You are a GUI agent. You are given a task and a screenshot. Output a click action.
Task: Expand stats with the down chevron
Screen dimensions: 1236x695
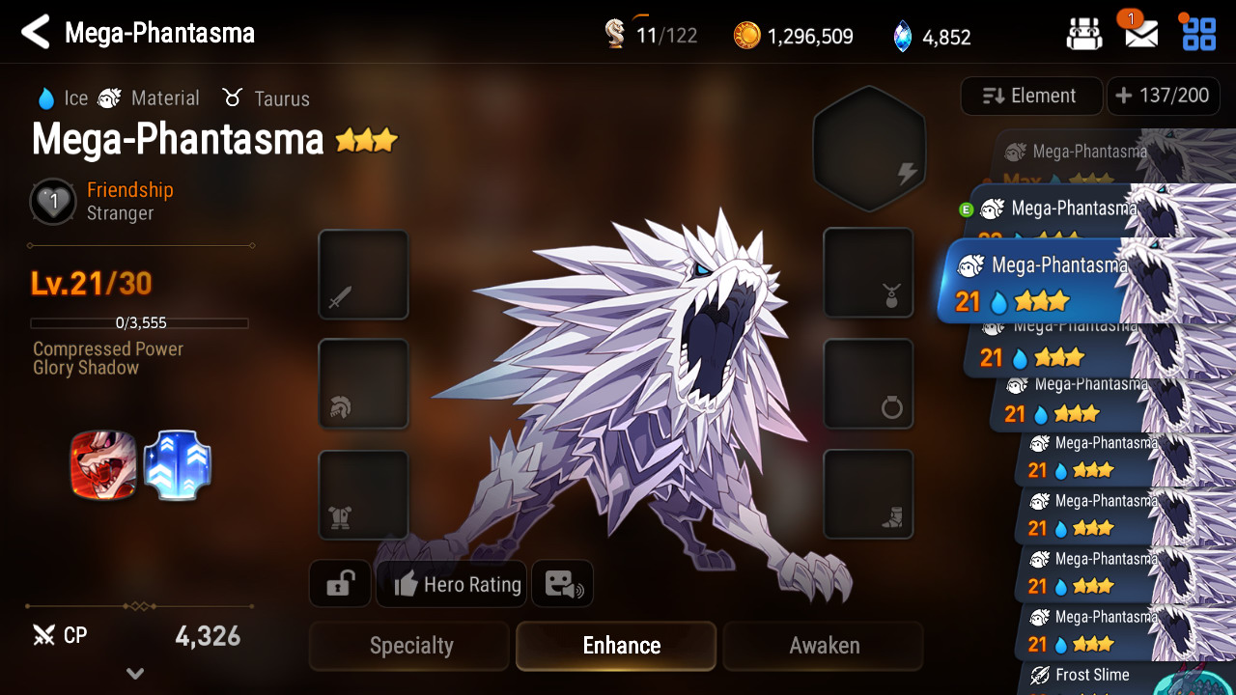[x=135, y=674]
